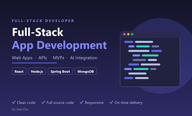Click the 'MVPs' text
The height and width of the screenshot is (116, 192).
coord(58,58)
